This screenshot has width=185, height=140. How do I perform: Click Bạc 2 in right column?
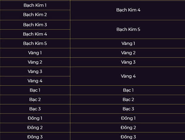[128, 100]
